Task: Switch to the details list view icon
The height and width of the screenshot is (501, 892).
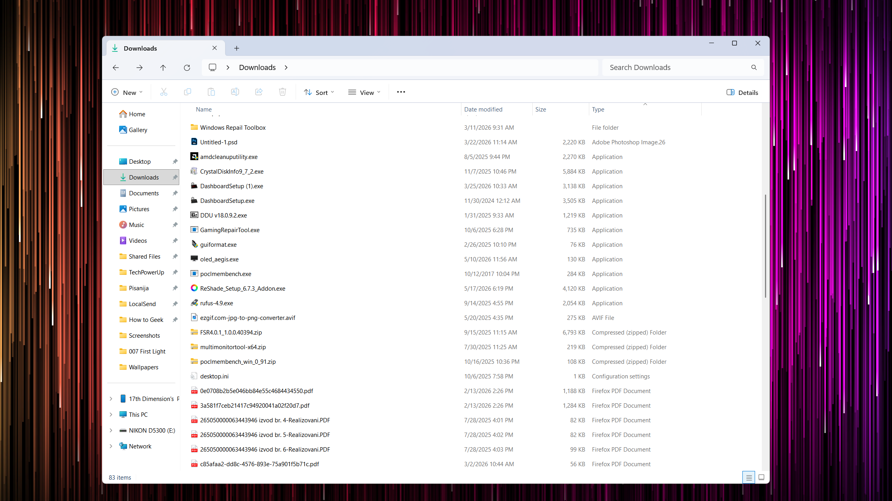Action: tap(749, 477)
